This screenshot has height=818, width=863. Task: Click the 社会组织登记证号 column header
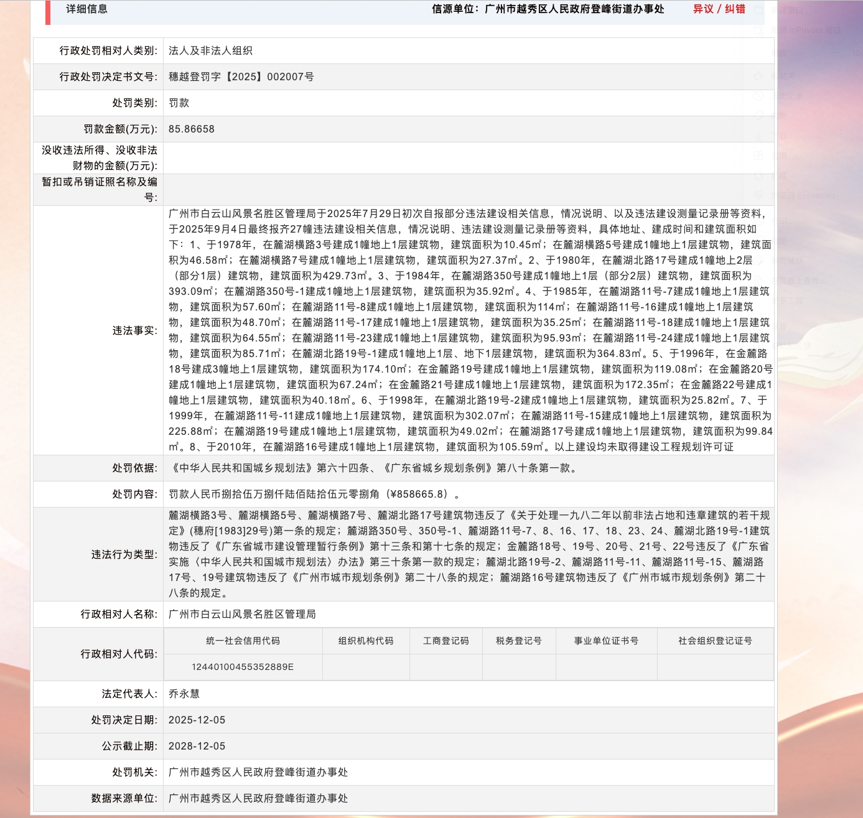point(715,641)
